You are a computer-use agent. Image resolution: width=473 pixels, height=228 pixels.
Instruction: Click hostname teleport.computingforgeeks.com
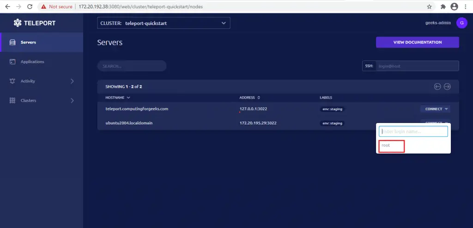[x=137, y=109]
